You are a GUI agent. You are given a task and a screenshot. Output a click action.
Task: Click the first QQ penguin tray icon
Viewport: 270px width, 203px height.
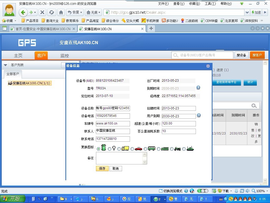(x=235, y=199)
